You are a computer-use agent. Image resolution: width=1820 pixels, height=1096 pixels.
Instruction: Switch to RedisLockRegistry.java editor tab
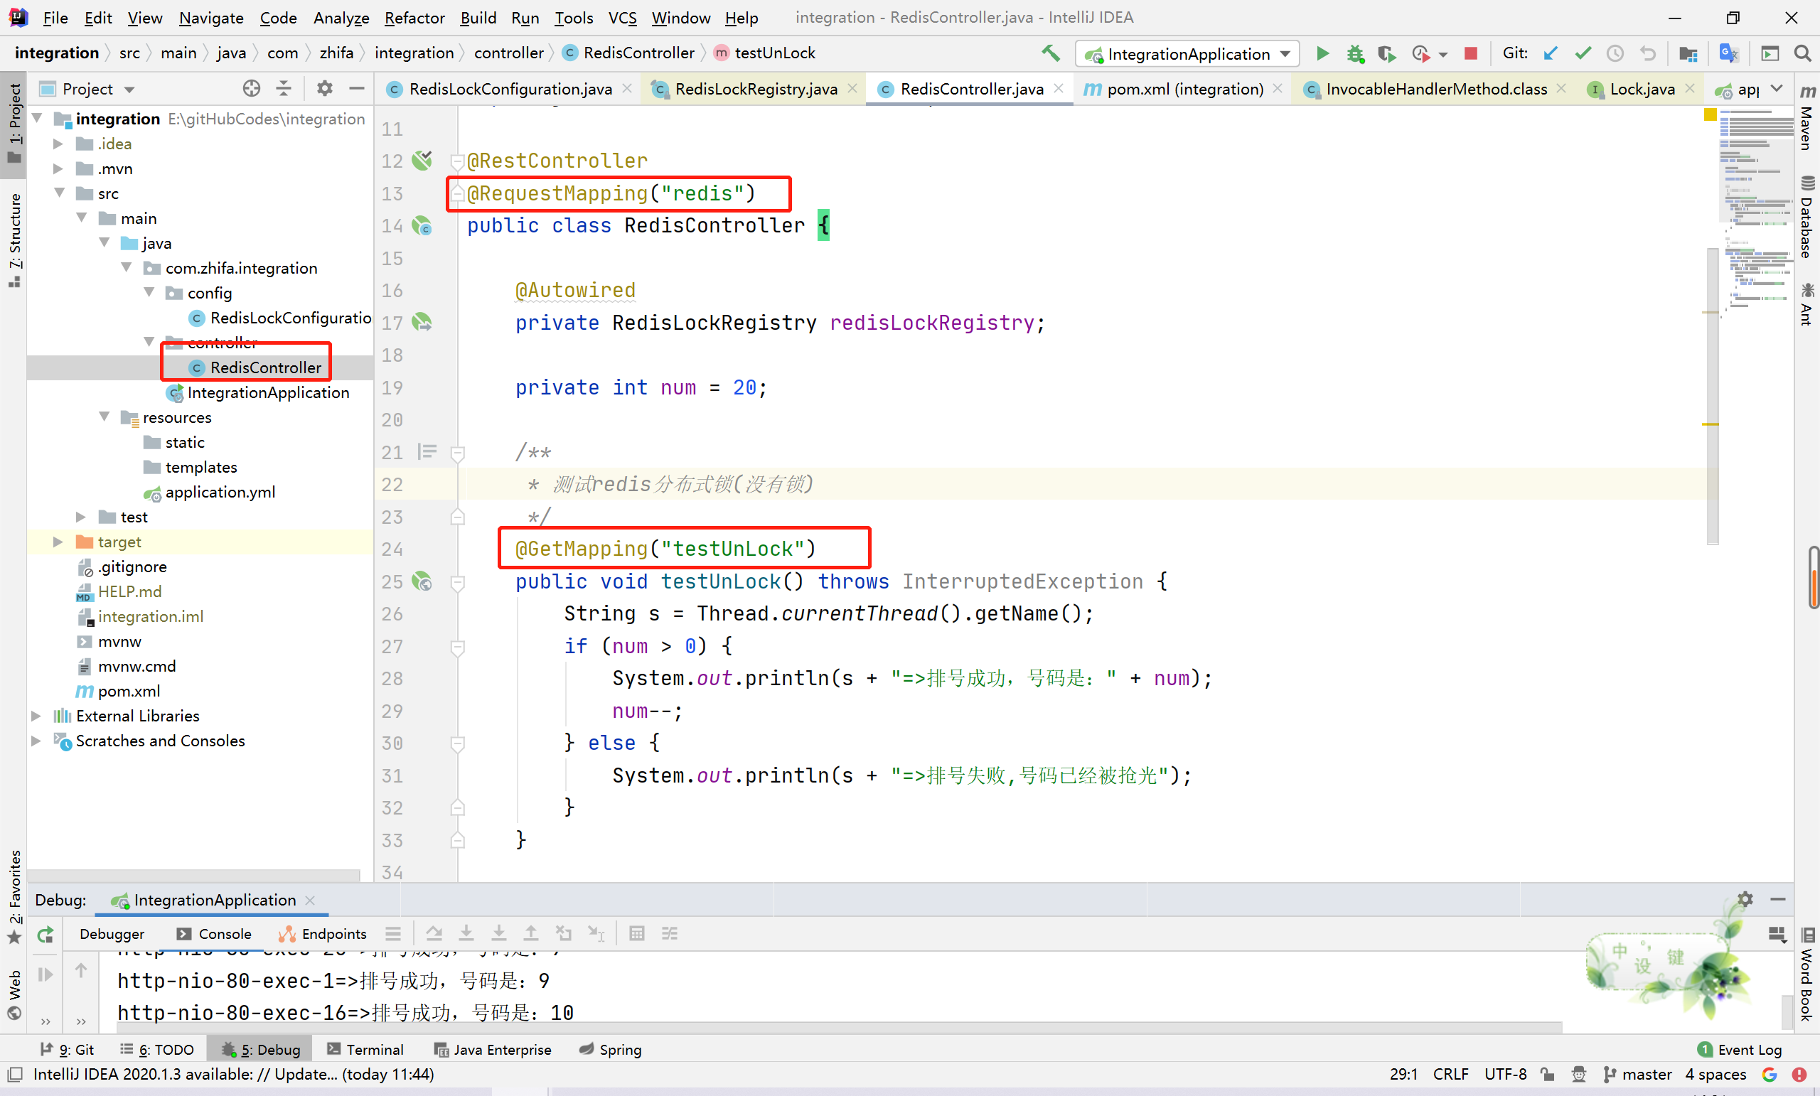tap(755, 90)
